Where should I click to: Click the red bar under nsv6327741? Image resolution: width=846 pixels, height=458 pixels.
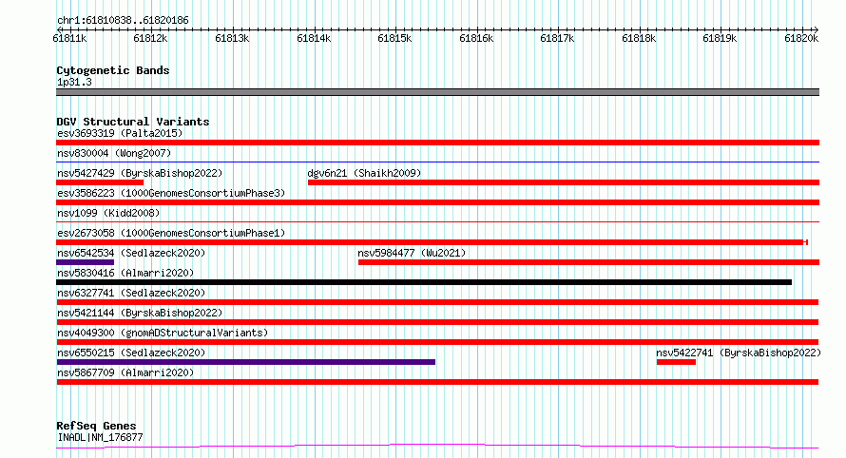[x=437, y=302]
